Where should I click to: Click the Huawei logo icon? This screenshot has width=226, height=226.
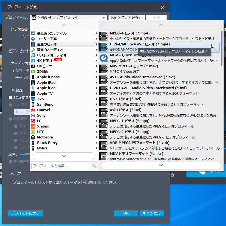pyautogui.click(x=33, y=110)
